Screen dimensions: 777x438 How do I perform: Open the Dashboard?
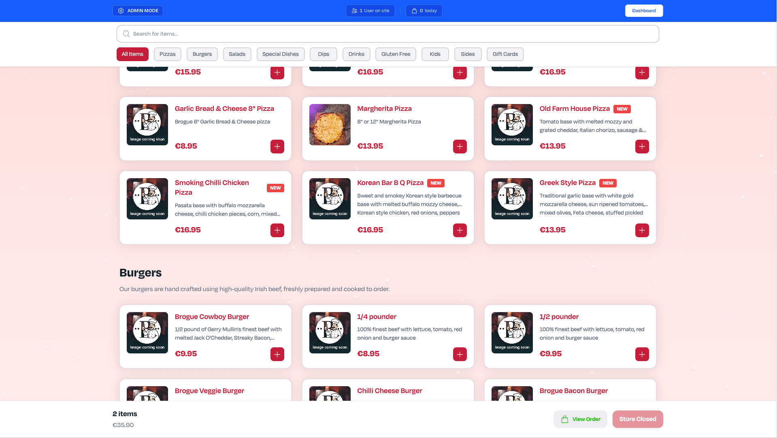pyautogui.click(x=644, y=11)
